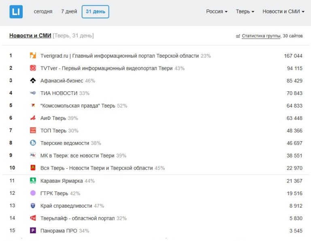The image size is (311, 241).
Task: Click the LI logo icon
Action: (16, 12)
